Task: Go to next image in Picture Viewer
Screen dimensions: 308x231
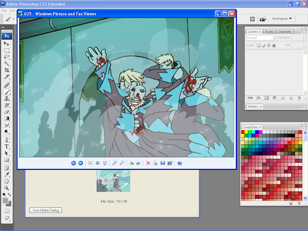Action: 80,163
